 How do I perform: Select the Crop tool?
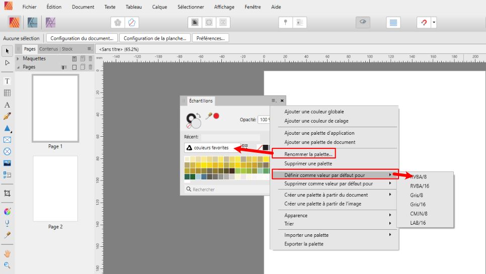point(7,194)
